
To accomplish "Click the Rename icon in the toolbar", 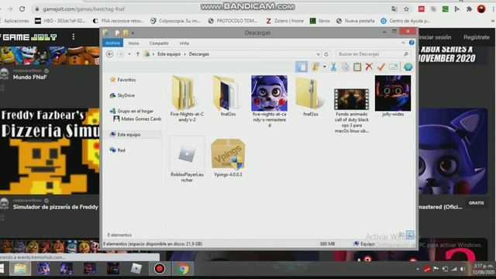I will point(393,67).
